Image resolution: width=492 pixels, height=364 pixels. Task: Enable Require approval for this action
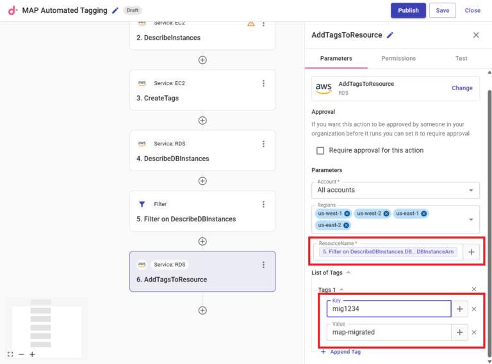point(320,150)
